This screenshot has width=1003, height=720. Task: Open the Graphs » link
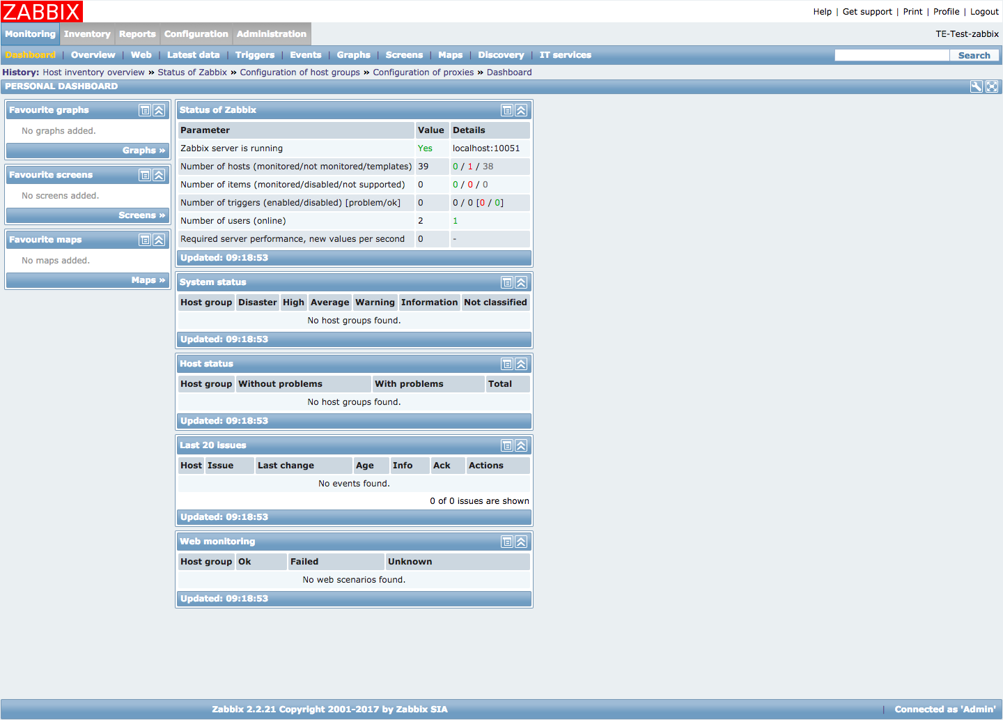144,151
